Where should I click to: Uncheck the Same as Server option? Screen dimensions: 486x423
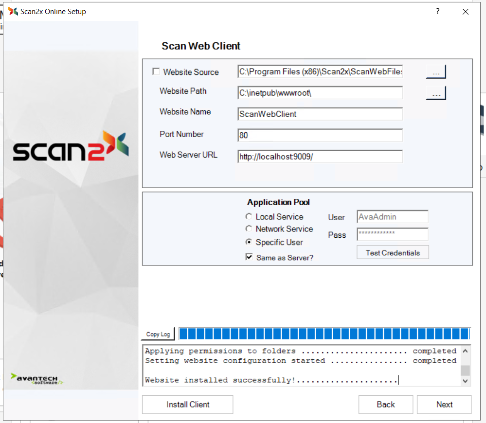click(x=249, y=257)
